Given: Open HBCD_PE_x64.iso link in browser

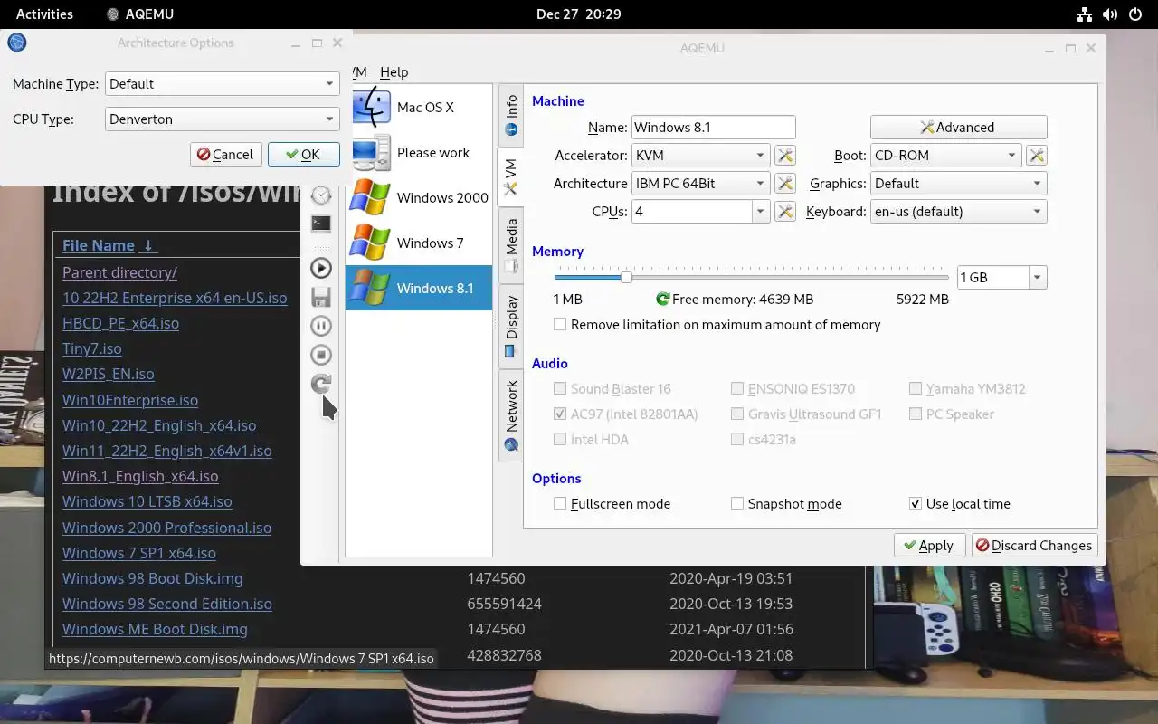Looking at the screenshot, I should tap(120, 323).
